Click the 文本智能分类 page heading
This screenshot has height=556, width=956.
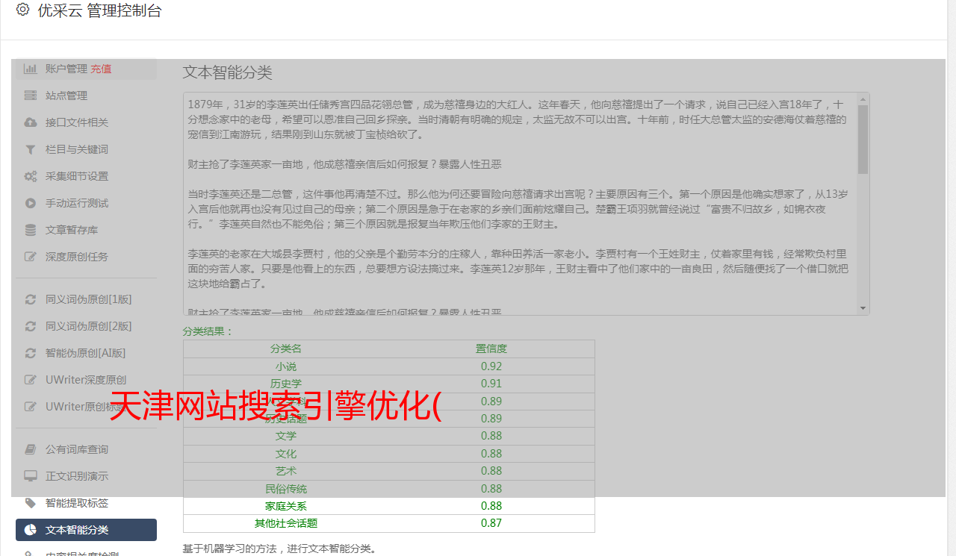pos(228,72)
